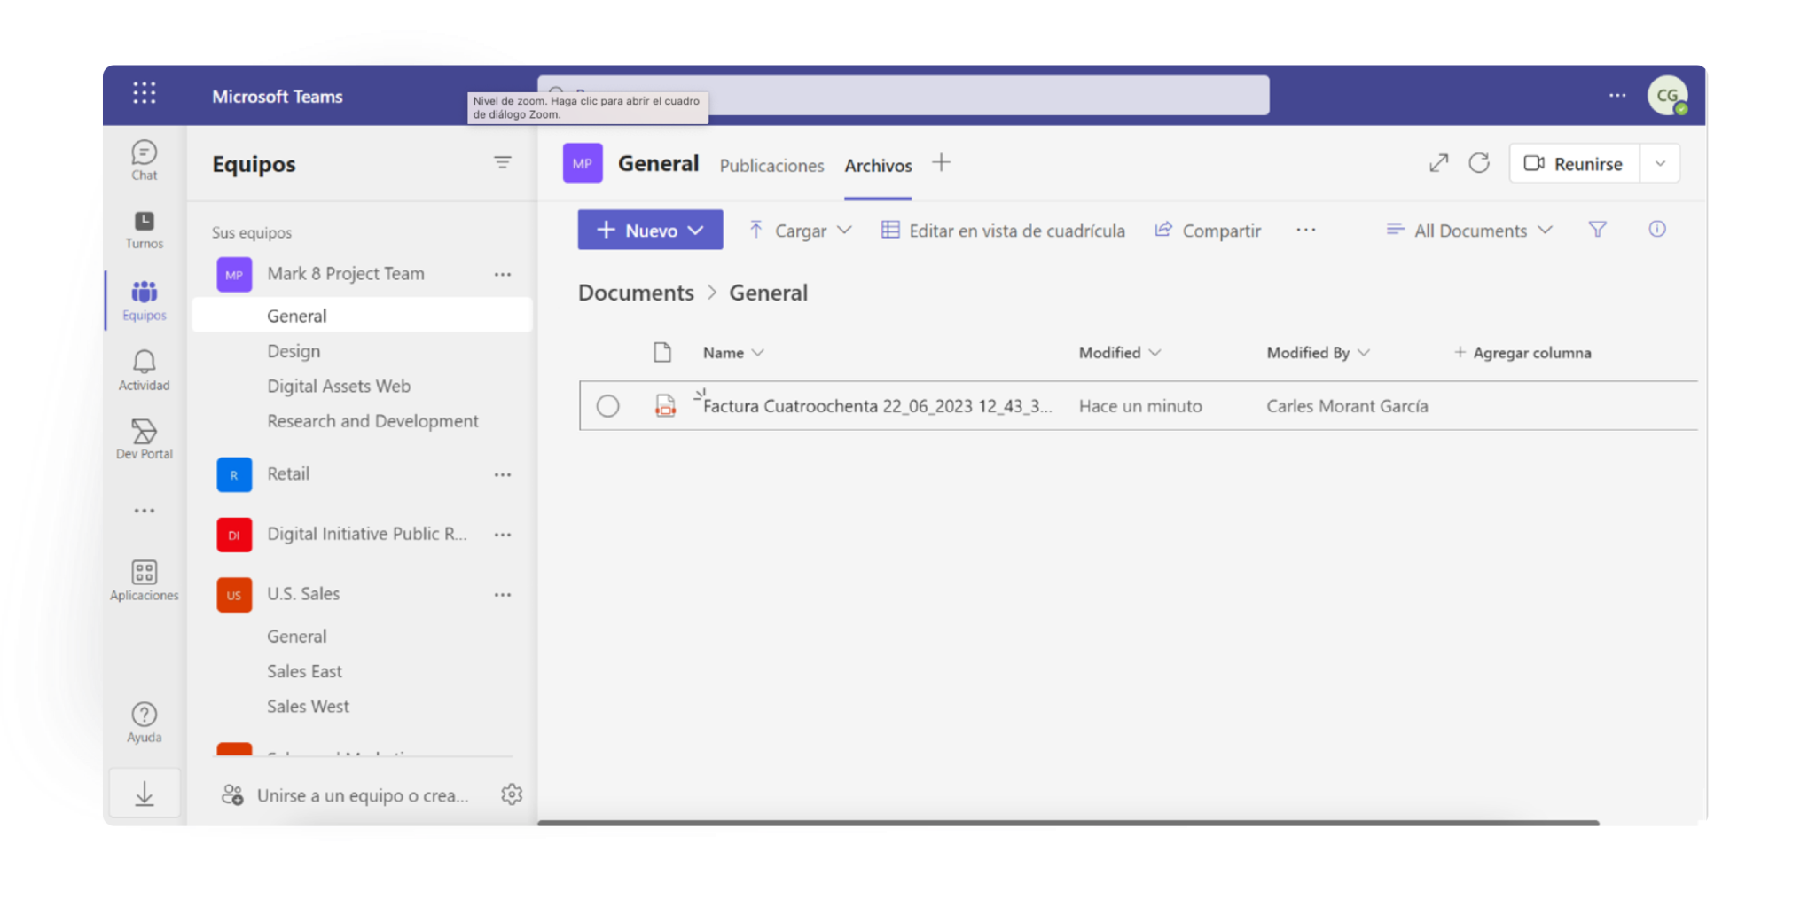This screenshot has height=915, width=1816.
Task: Open the All Documents view dropdown
Action: pyautogui.click(x=1469, y=231)
